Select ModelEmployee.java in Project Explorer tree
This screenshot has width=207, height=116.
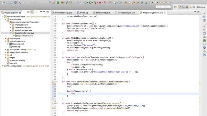(x=23, y=30)
